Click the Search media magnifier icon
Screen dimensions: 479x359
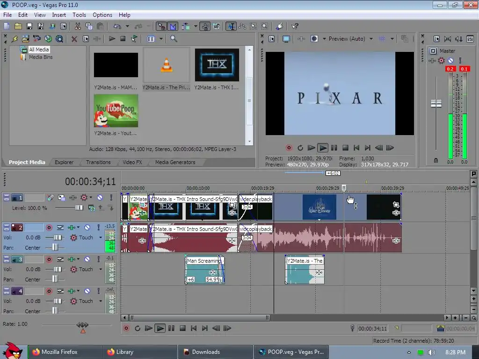tap(174, 39)
